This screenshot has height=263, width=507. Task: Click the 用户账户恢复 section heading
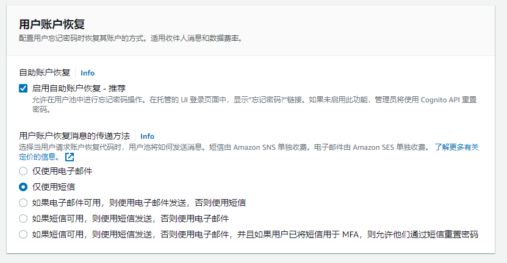(51, 24)
